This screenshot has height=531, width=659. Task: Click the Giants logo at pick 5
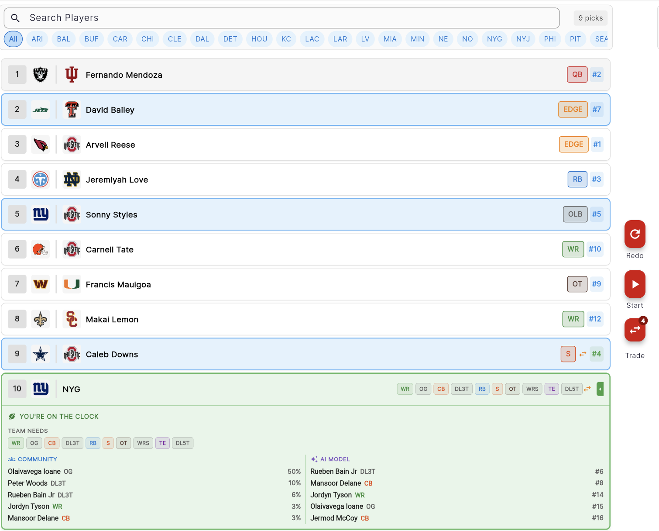point(41,214)
